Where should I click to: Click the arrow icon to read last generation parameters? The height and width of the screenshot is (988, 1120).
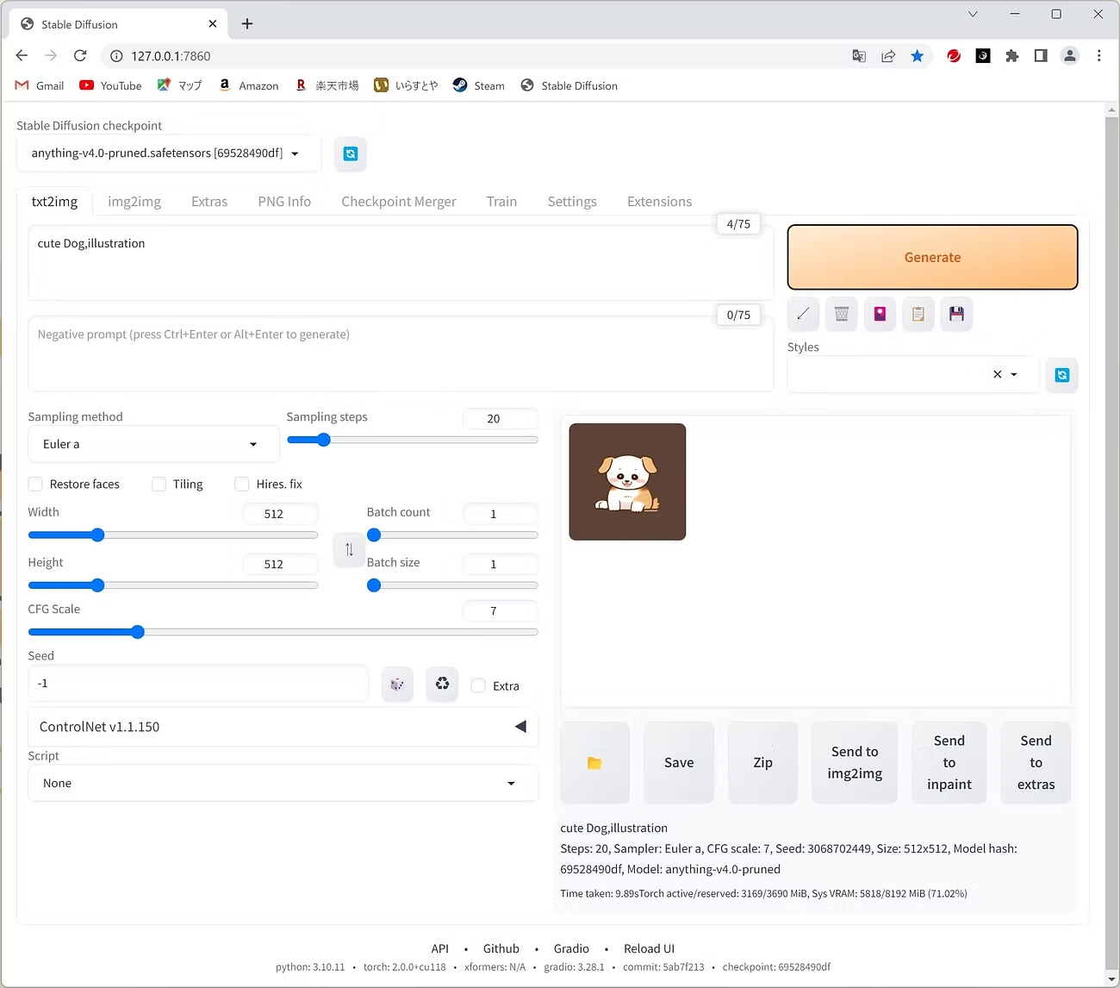803,314
